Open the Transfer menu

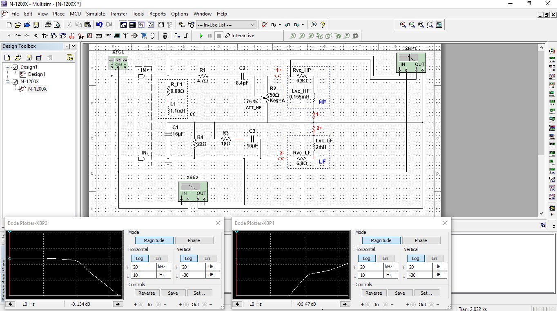click(x=119, y=14)
